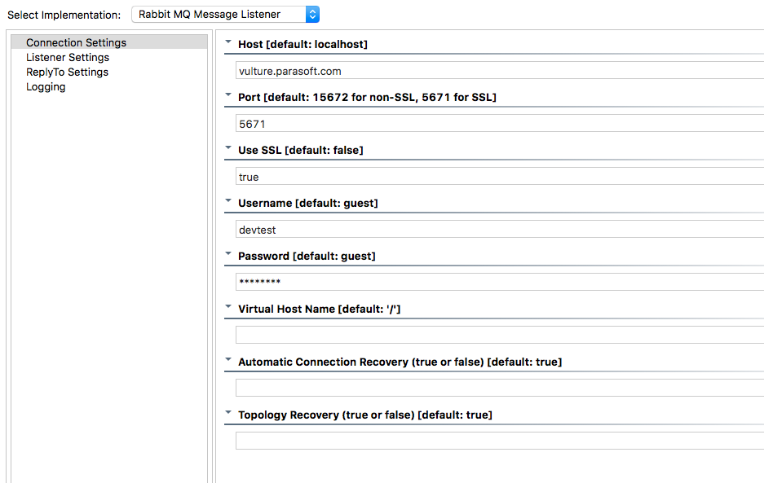
Task: Click the Host field with vulture.parasoft.com
Action: [x=500, y=71]
